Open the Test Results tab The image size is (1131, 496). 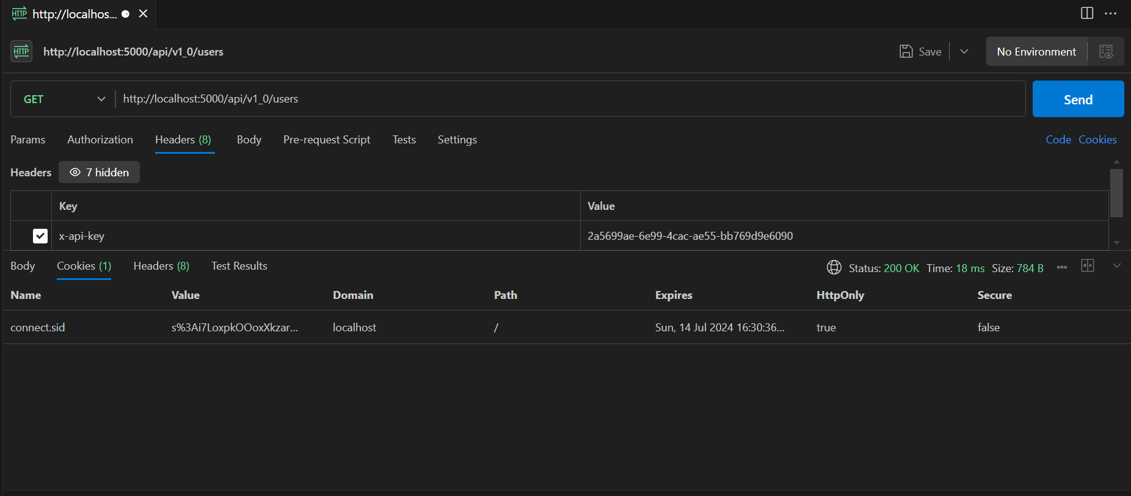tap(239, 266)
